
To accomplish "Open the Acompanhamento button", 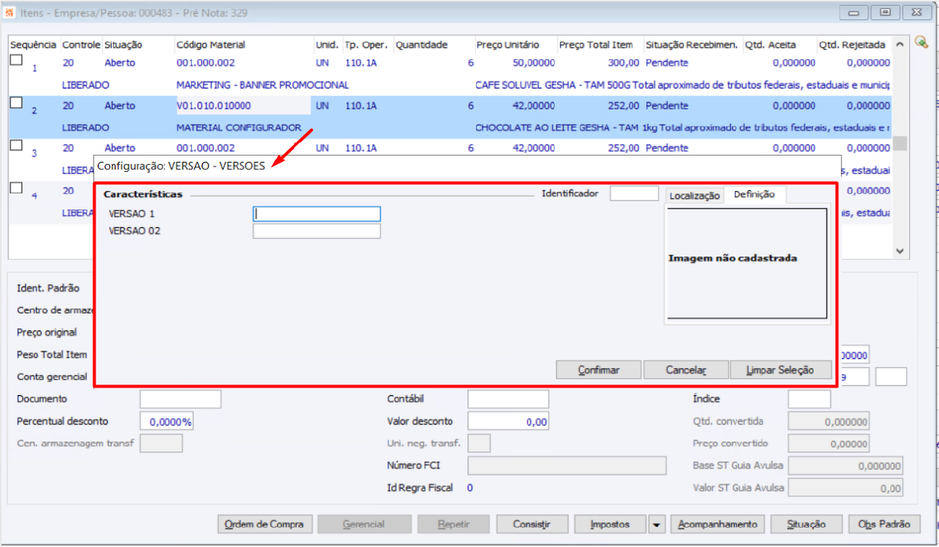I will click(718, 524).
